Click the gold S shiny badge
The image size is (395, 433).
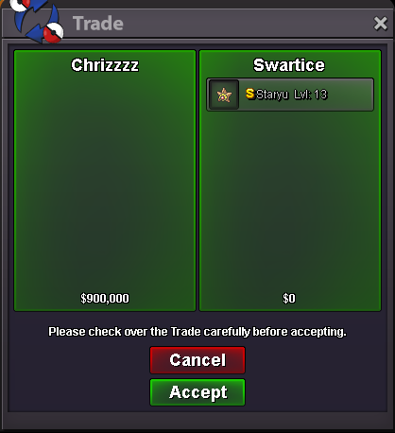pyautogui.click(x=250, y=94)
